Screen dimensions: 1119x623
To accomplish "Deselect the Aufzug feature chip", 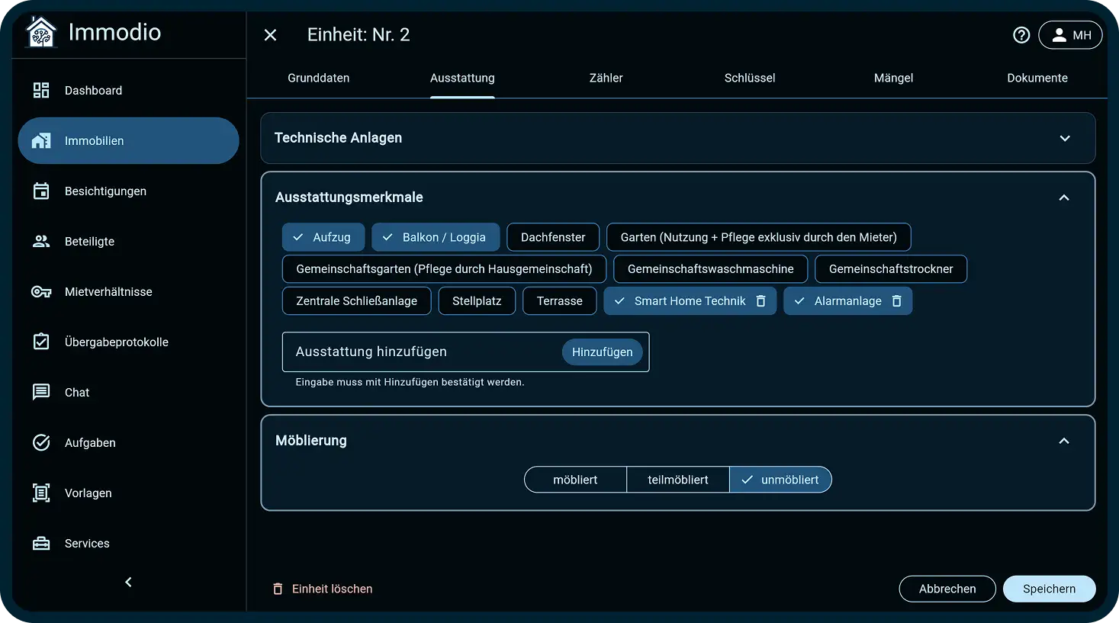I will (x=323, y=237).
